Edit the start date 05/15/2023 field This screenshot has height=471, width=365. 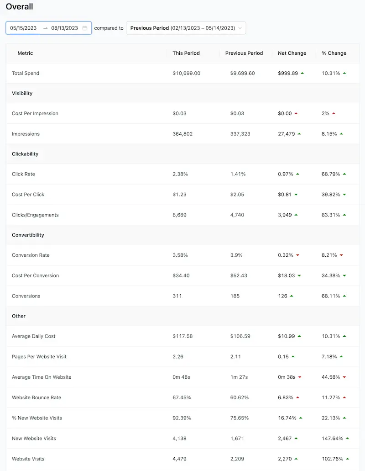click(x=24, y=28)
